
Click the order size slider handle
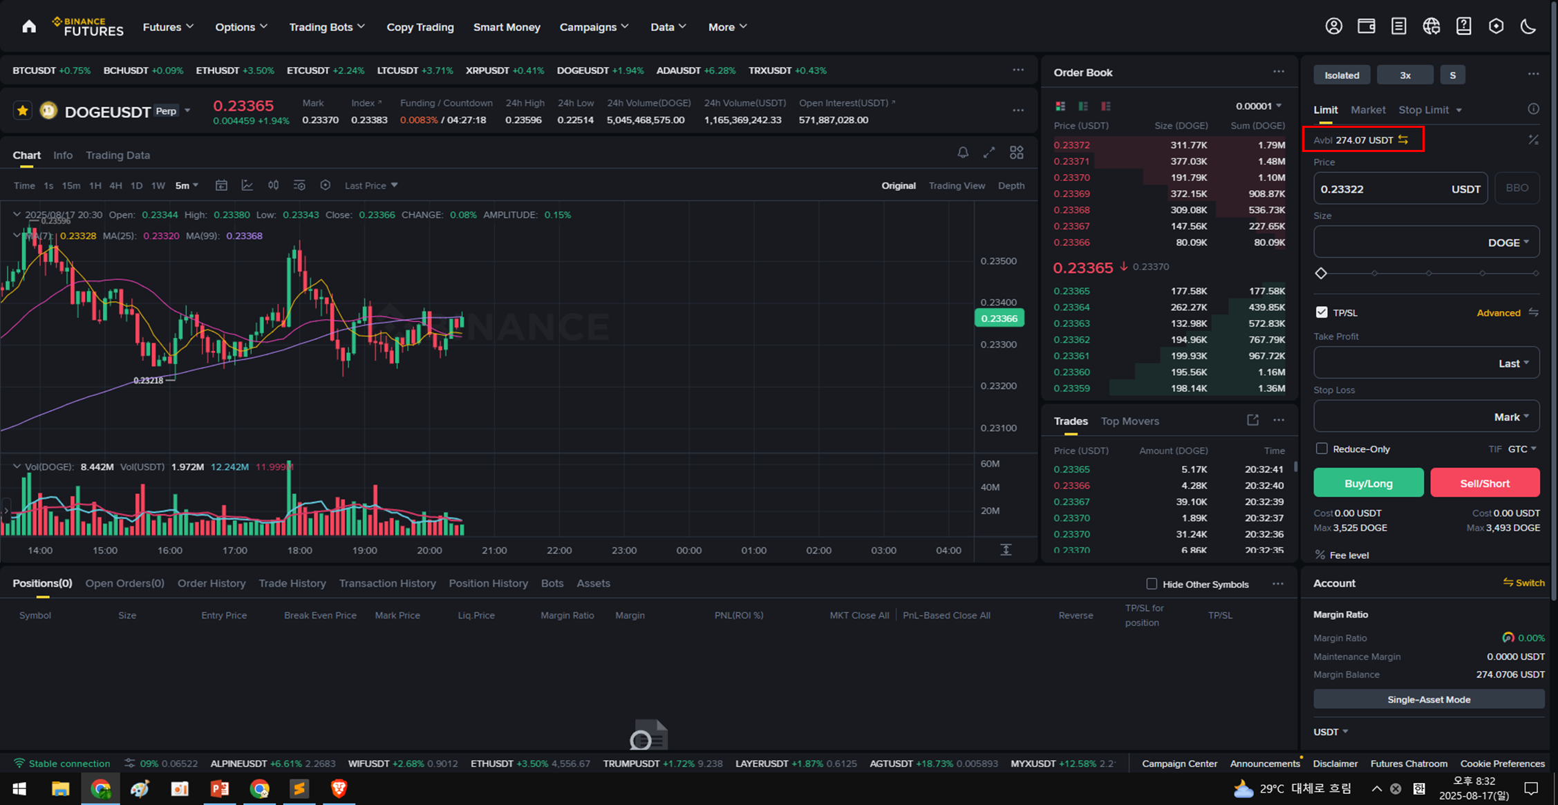[x=1321, y=274]
